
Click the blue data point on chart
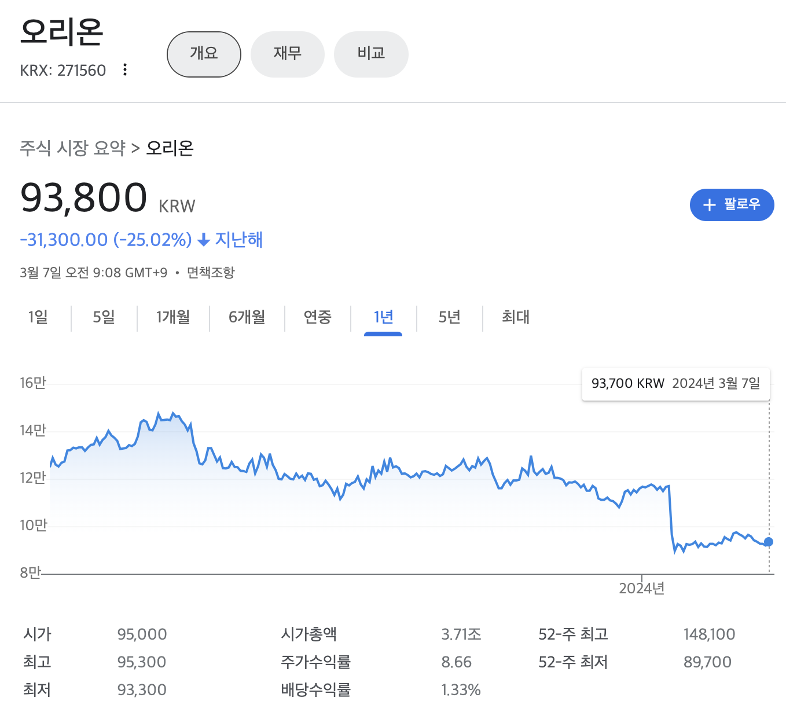pyautogui.click(x=769, y=542)
